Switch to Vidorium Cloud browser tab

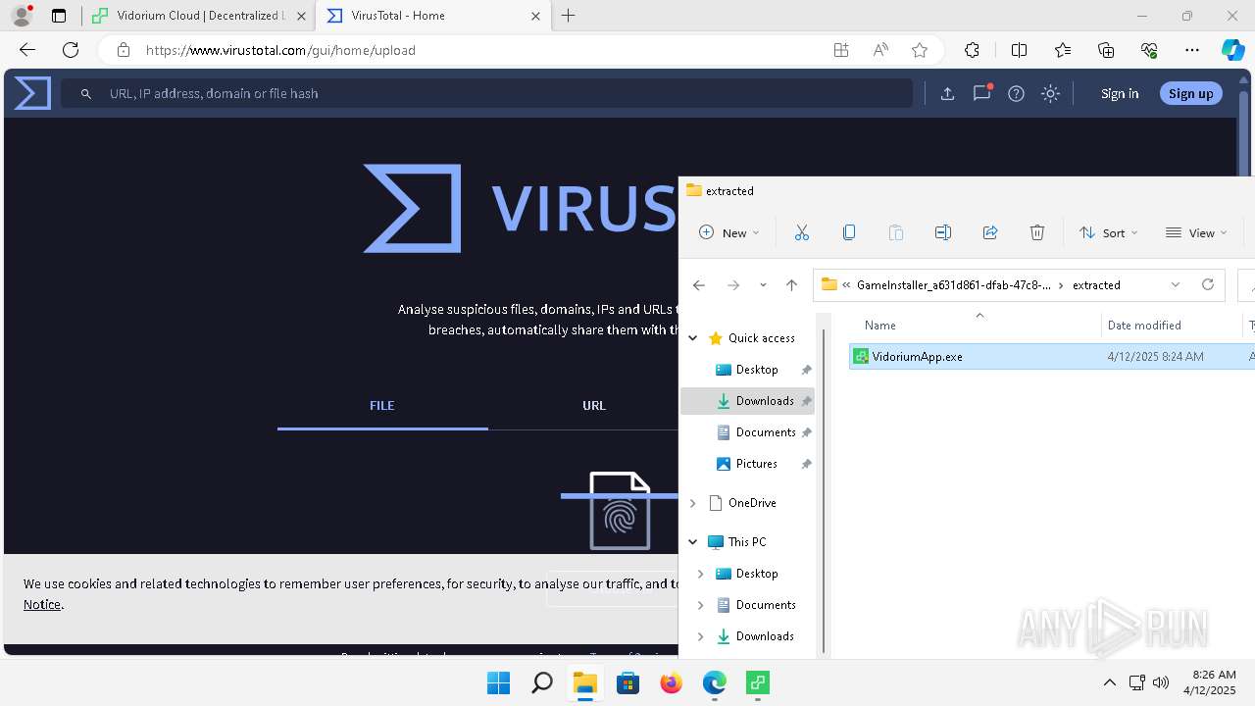[x=199, y=16]
